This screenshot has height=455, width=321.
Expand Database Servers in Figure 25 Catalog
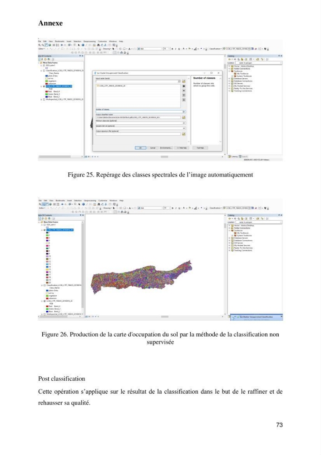tap(229, 79)
